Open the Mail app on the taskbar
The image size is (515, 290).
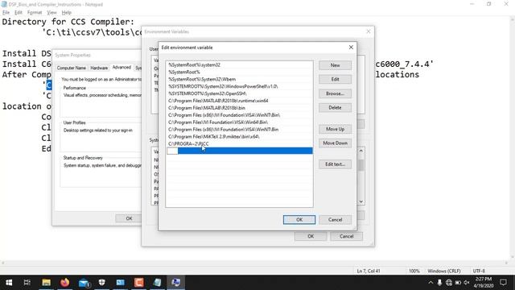click(84, 283)
